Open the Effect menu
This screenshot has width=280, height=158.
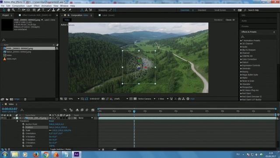36,6
